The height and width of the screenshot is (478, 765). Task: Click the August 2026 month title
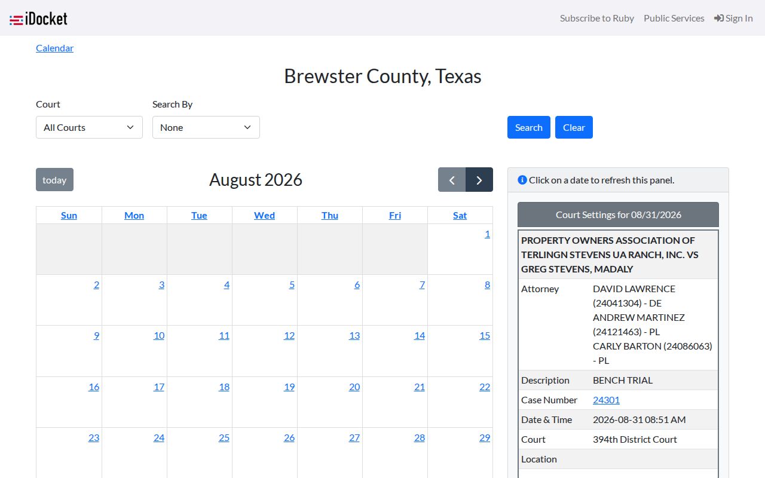[256, 180]
